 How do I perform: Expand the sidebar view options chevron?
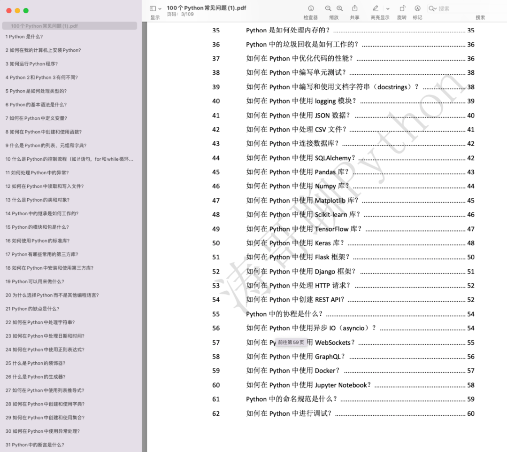pos(160,9)
